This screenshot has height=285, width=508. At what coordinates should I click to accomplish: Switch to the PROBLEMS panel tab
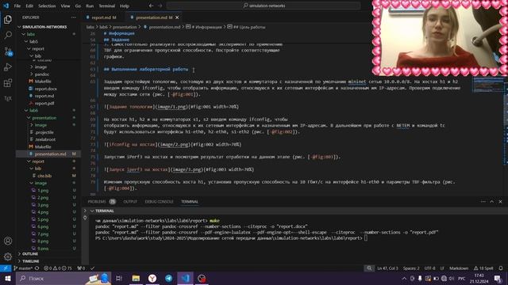(102, 201)
